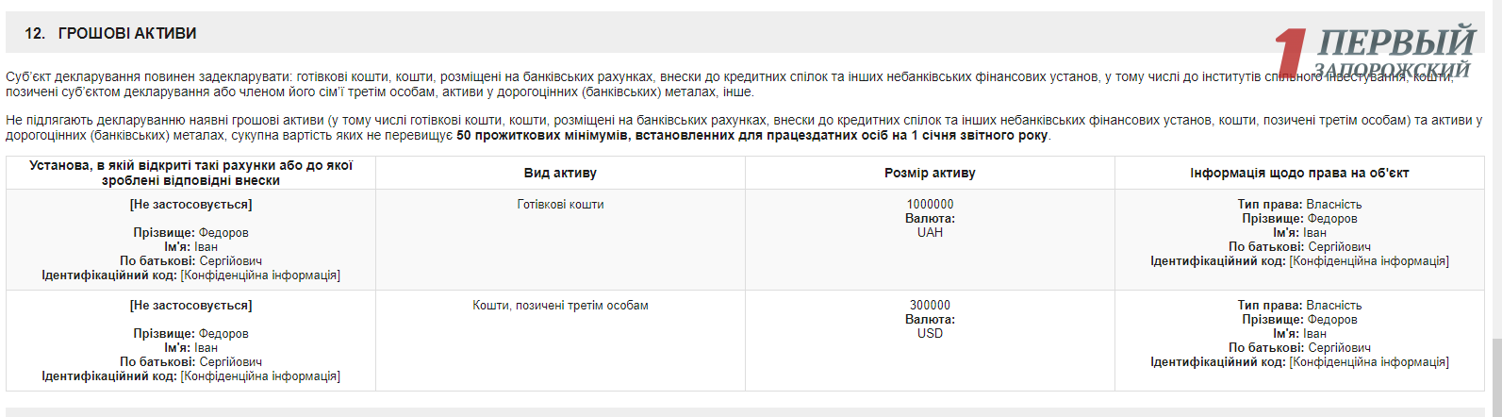Select the Кошти, позичені третім особам cell
The height and width of the screenshot is (417, 1502).
click(x=560, y=305)
